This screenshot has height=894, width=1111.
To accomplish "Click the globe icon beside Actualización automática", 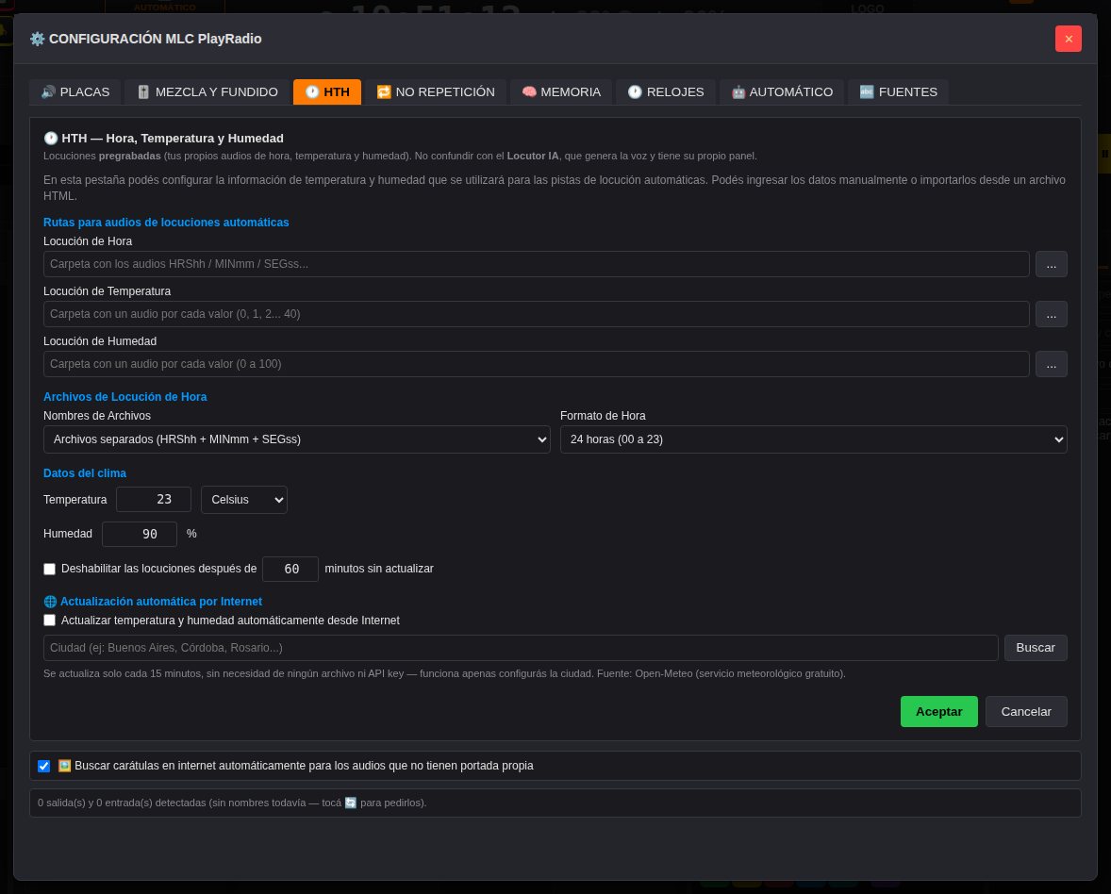I will (50, 602).
